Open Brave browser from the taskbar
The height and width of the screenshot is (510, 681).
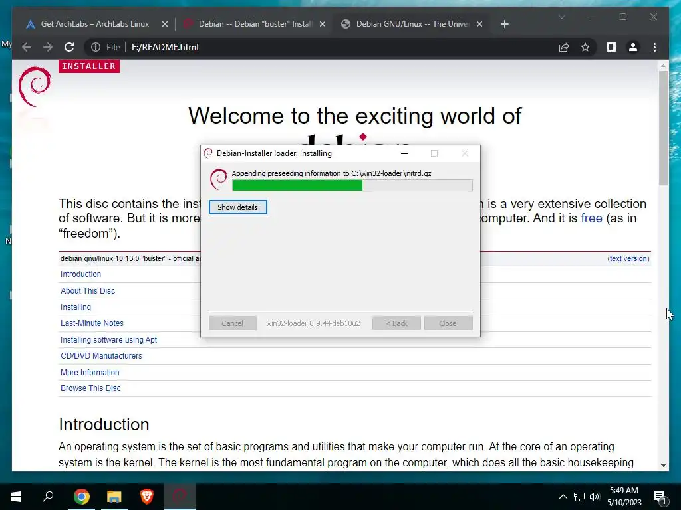tap(147, 497)
